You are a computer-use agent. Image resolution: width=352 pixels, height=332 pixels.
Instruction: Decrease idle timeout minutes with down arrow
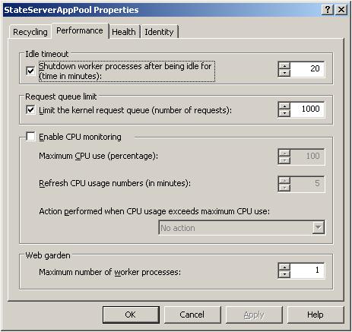285,73
